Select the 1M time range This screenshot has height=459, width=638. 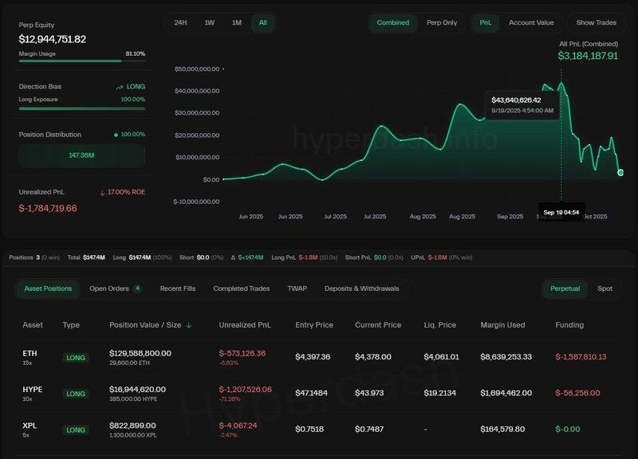coord(236,23)
